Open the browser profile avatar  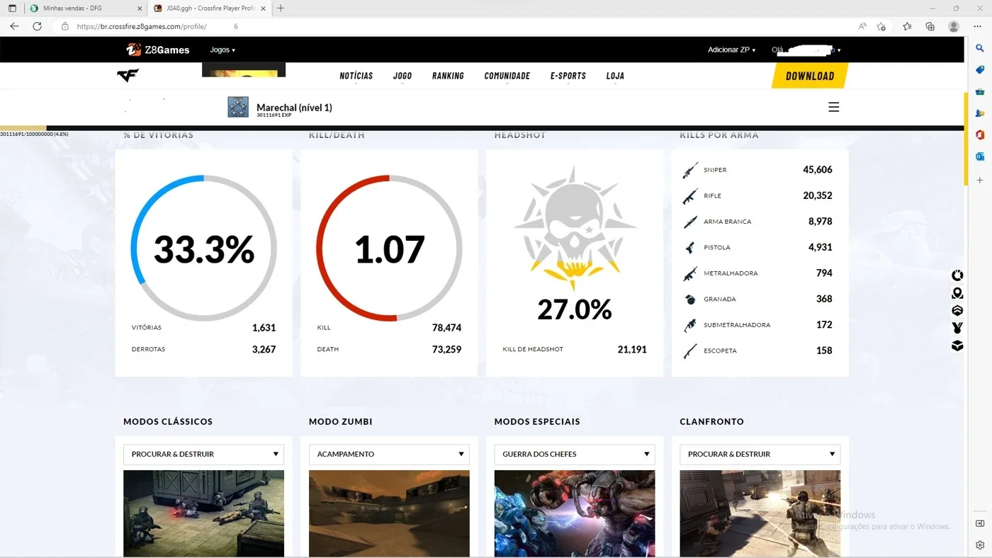954,26
